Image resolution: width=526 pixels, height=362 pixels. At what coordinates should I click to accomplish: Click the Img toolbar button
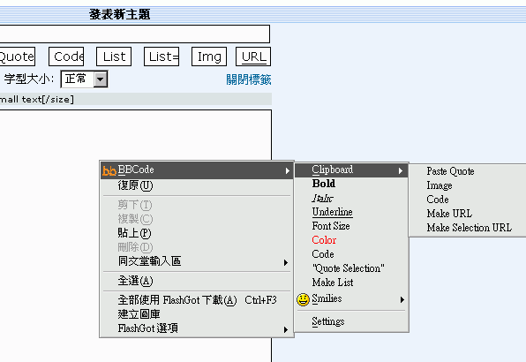(209, 57)
